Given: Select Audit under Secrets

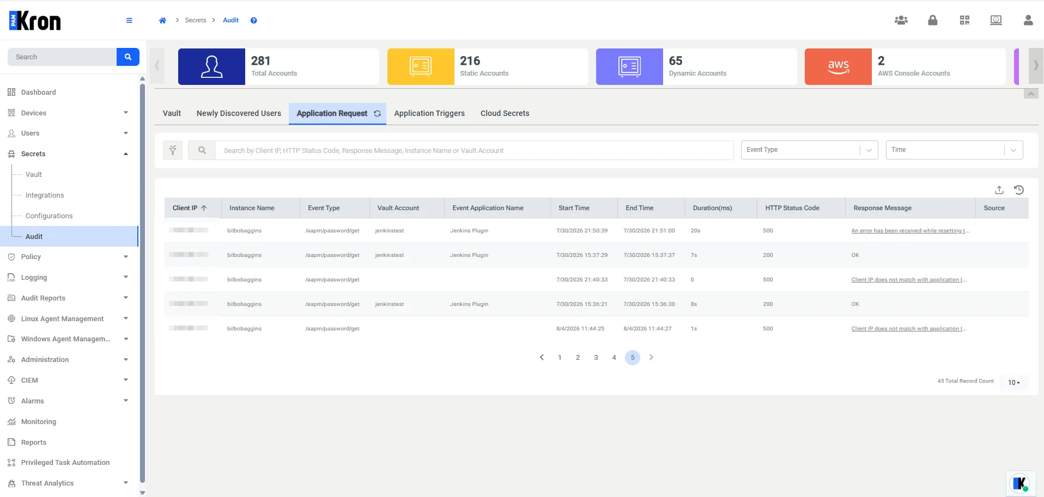Looking at the screenshot, I should 69,236.
